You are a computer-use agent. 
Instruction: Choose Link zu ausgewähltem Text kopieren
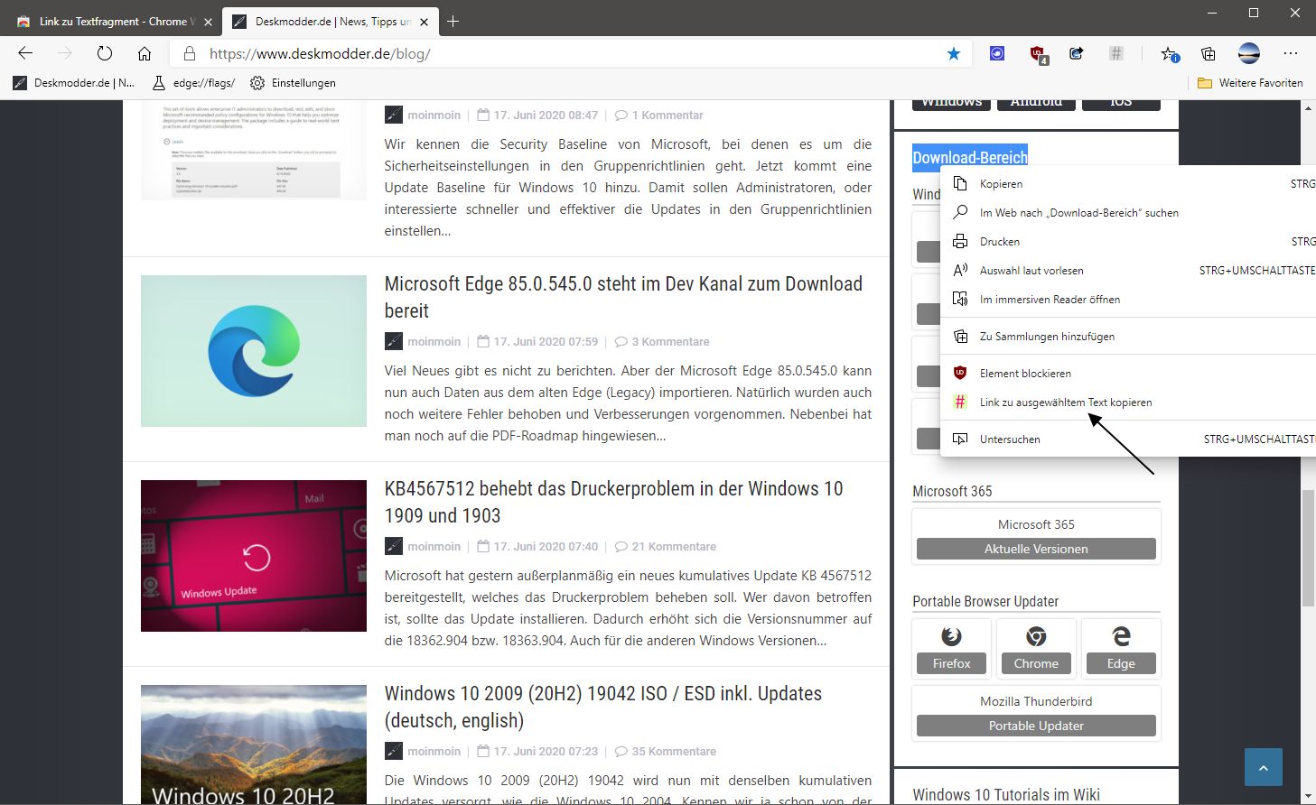pyautogui.click(x=1128, y=402)
